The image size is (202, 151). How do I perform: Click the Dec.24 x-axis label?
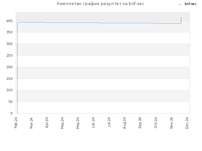[x=187, y=123]
